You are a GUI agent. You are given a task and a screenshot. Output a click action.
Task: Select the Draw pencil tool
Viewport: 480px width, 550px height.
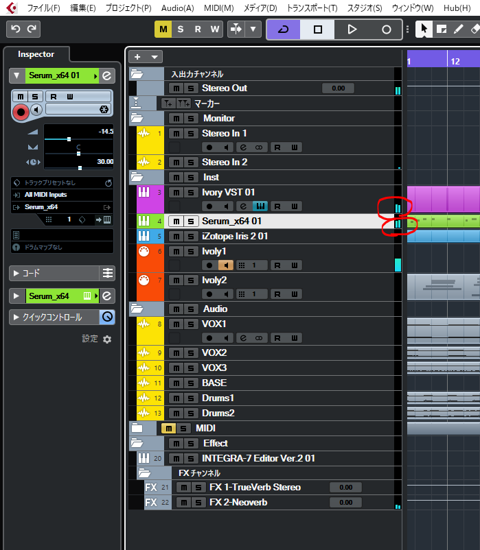pos(459,29)
